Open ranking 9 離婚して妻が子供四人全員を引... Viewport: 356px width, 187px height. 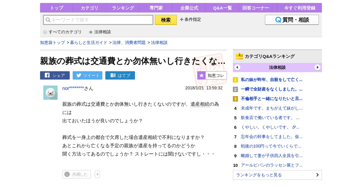[271, 156]
